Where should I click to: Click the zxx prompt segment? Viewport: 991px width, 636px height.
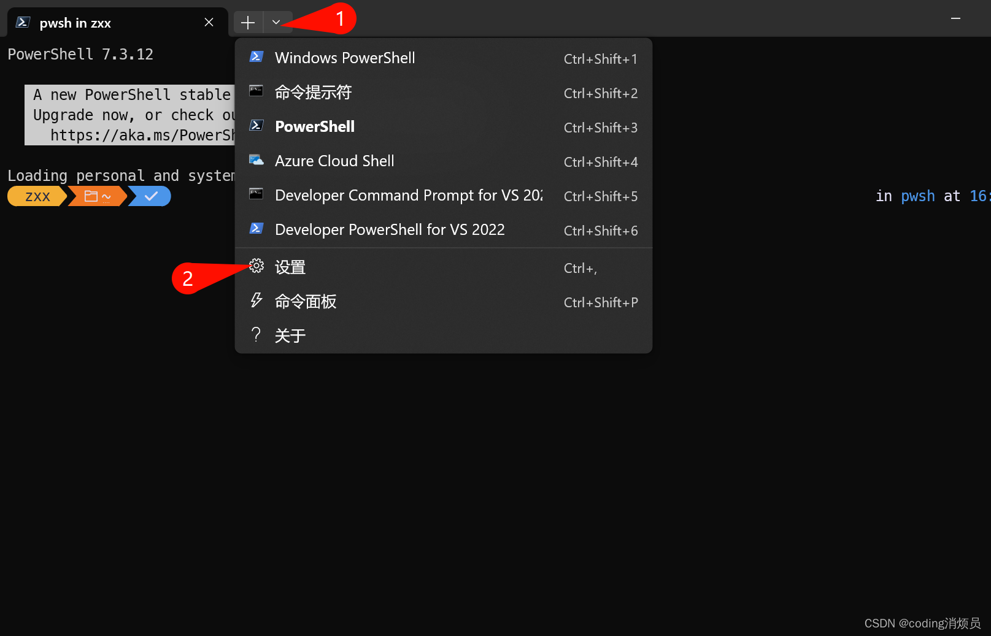(37, 196)
